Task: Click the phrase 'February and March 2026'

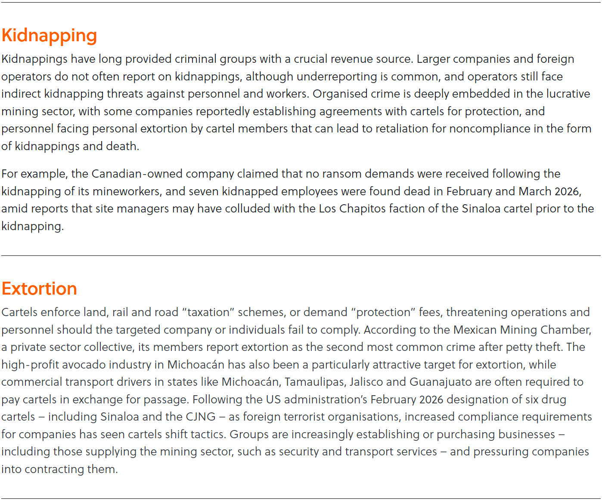Action: click(x=513, y=191)
